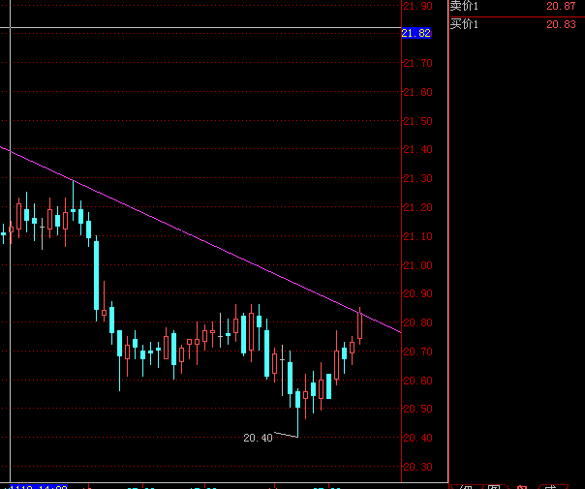
Task: Click the 20.70 price axis label
Action: click(x=417, y=351)
